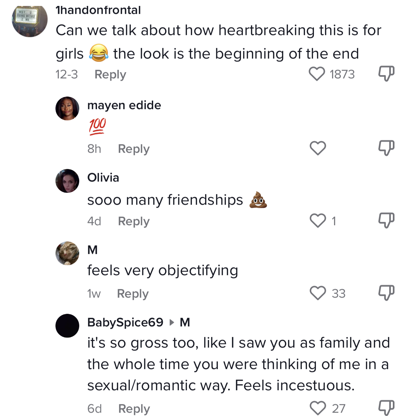Reply to mayen edide's comment
410x416 pixels.
[x=134, y=149]
